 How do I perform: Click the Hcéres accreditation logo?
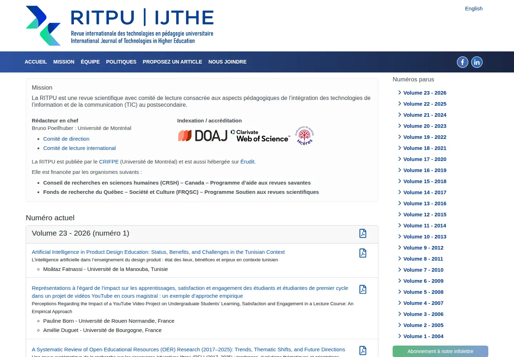click(x=304, y=135)
